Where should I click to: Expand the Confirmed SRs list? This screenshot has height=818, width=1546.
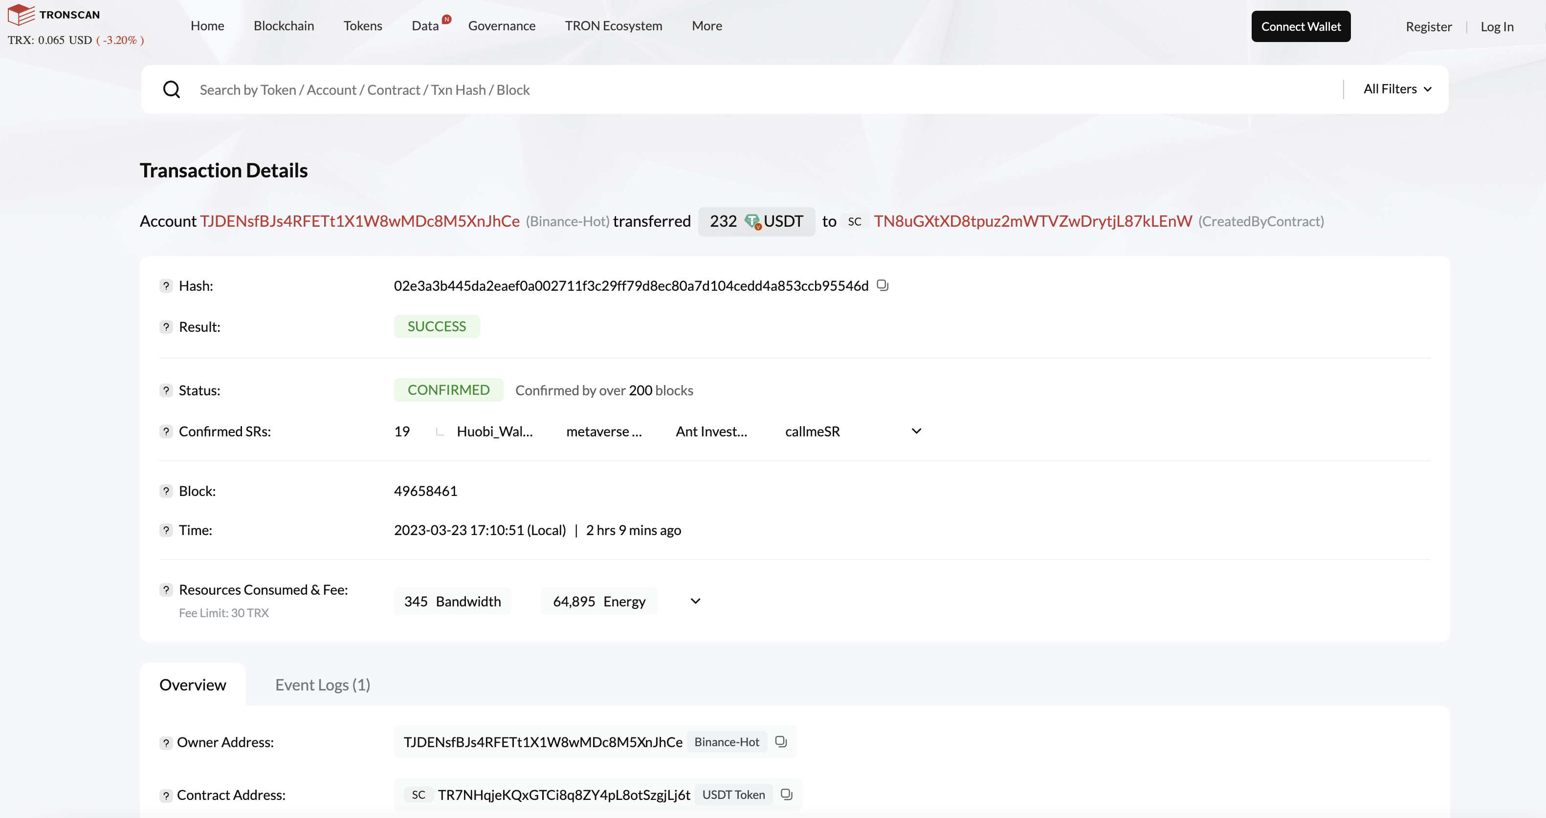tap(916, 431)
